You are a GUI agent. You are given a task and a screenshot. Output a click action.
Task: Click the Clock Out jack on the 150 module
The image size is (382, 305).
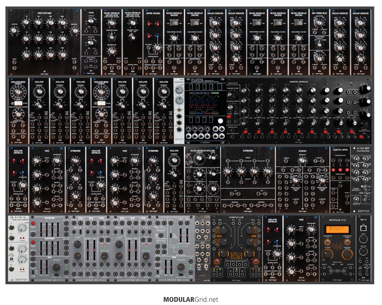(180, 223)
